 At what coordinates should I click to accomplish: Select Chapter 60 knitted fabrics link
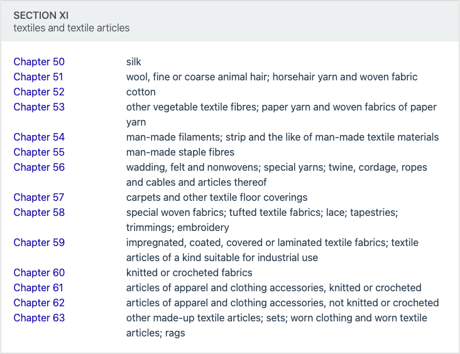[39, 273]
